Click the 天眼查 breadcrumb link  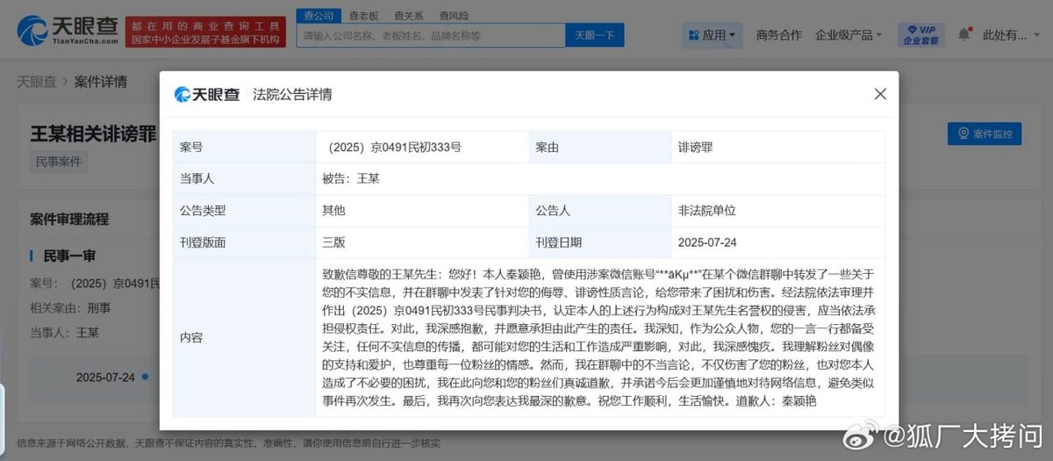point(36,82)
